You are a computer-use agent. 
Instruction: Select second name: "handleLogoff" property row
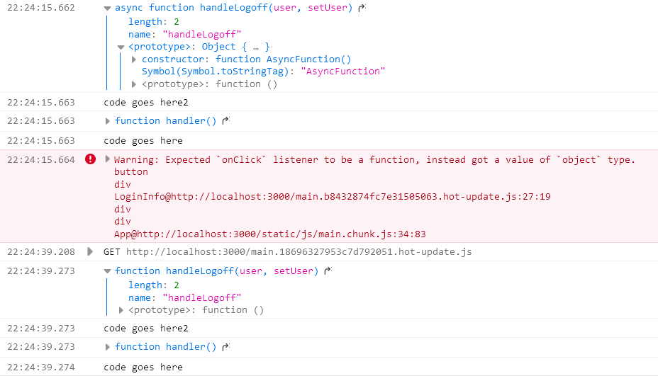[184, 298]
